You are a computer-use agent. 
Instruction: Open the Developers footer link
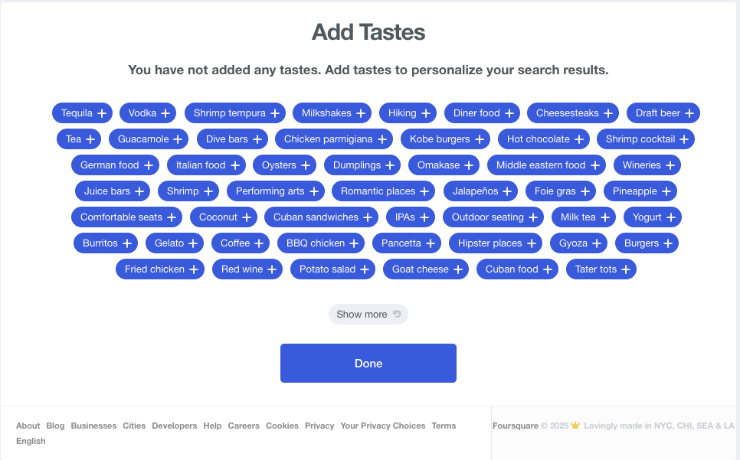[174, 426]
